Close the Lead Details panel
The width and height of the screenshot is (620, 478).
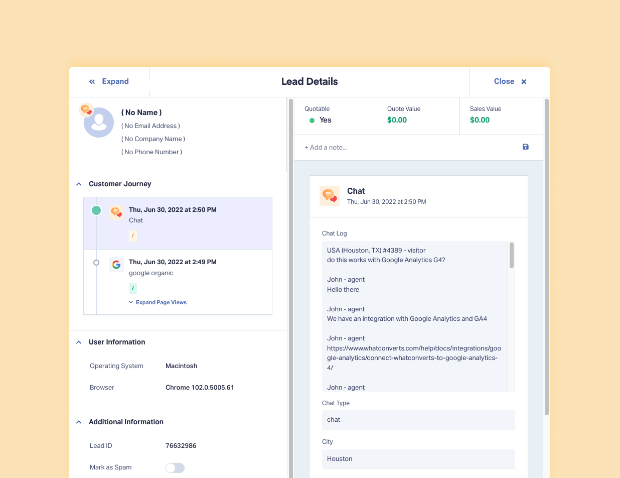click(x=510, y=81)
